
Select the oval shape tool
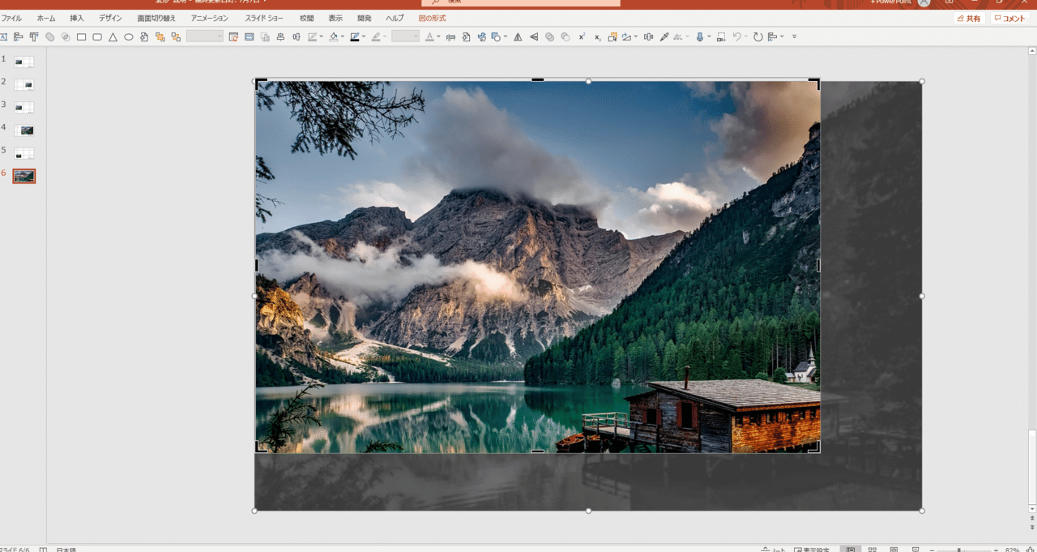[x=128, y=36]
